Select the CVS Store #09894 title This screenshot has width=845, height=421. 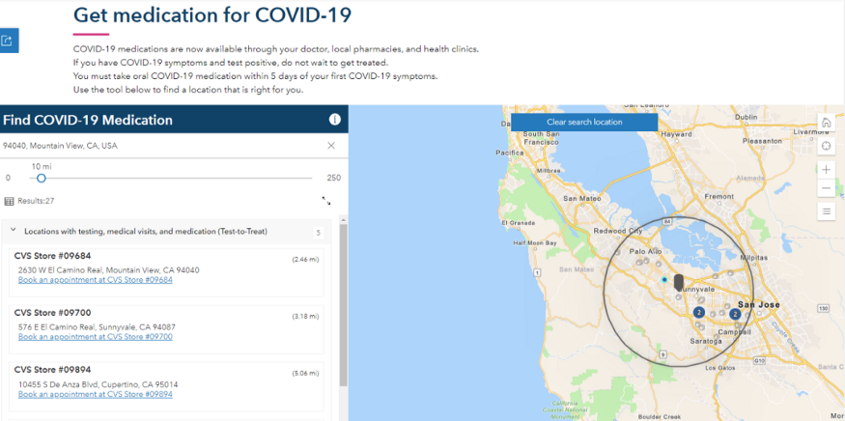pyautogui.click(x=52, y=370)
